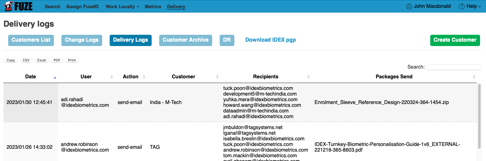The height and width of the screenshot is (161, 486).
Task: Select the Delivery Logs tab
Action: point(131,40)
